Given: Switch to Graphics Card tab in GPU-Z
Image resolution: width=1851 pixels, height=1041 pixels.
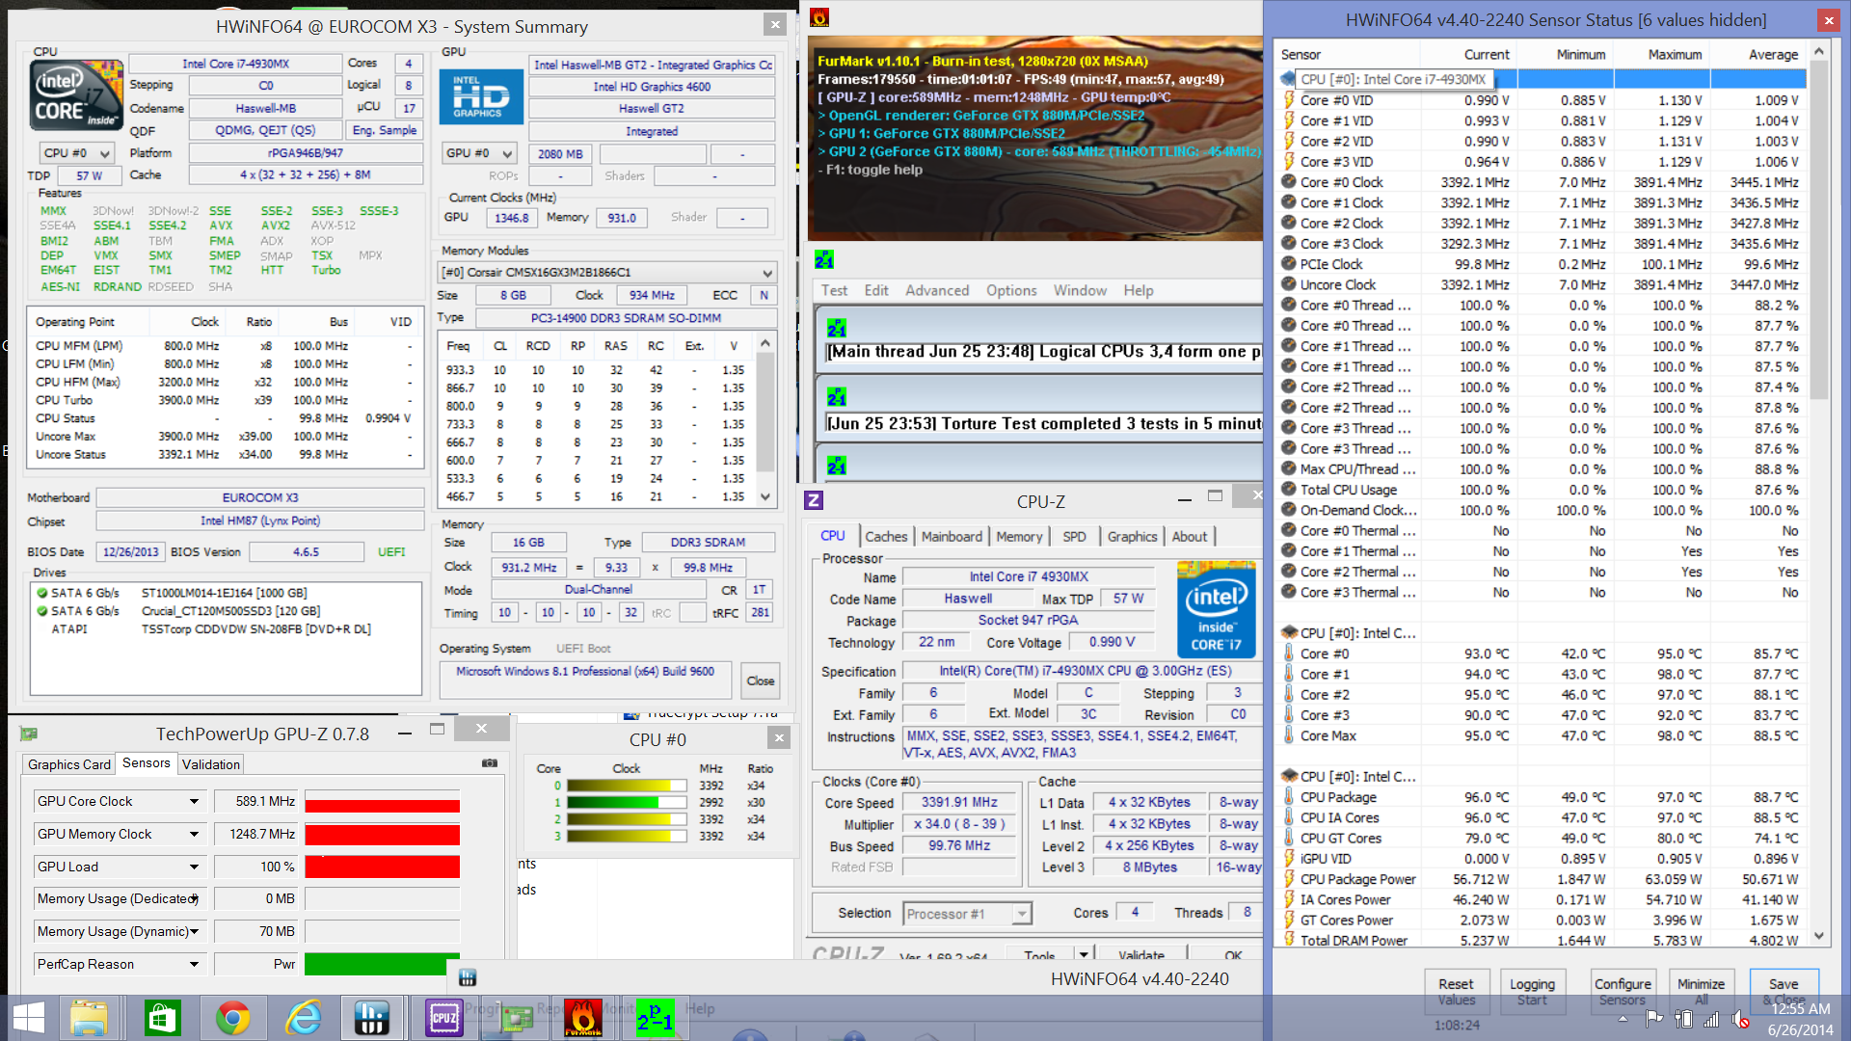Looking at the screenshot, I should [68, 764].
